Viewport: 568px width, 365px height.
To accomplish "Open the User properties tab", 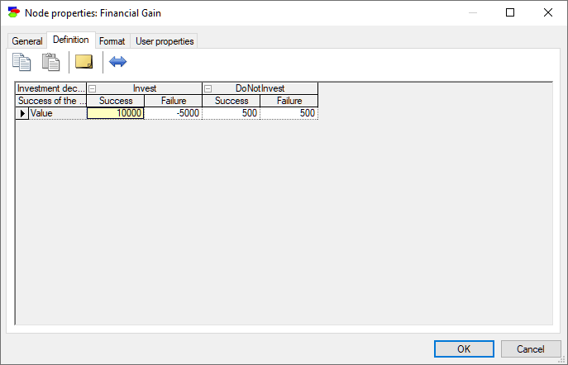I will (165, 41).
